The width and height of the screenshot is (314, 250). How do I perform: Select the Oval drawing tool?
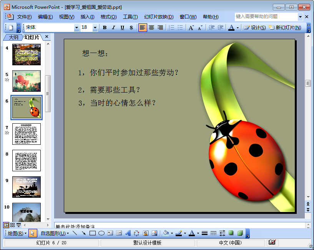[101, 233]
